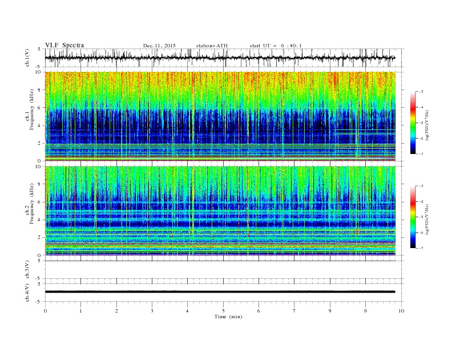Click the empty ch.3 voltage panel
The width and height of the screenshot is (452, 349).
(224, 270)
